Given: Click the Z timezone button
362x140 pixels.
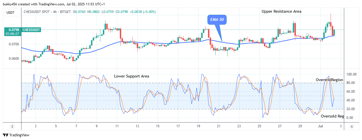Looking at the screenshot, I should click(x=12, y=126).
